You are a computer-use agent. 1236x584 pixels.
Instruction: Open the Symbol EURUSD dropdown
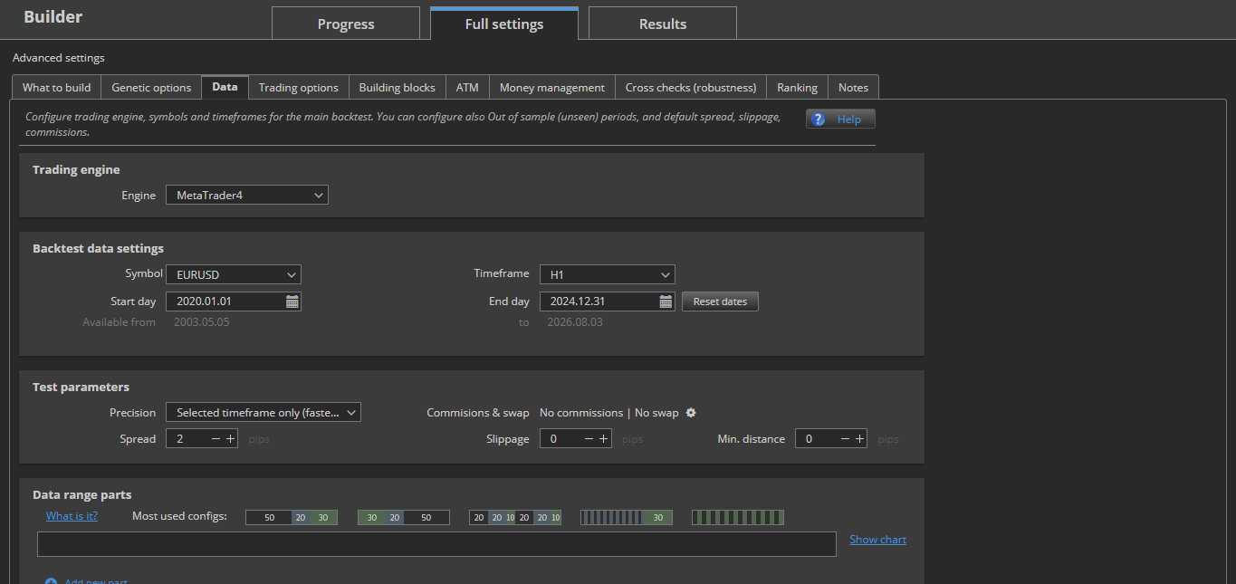pyautogui.click(x=234, y=274)
